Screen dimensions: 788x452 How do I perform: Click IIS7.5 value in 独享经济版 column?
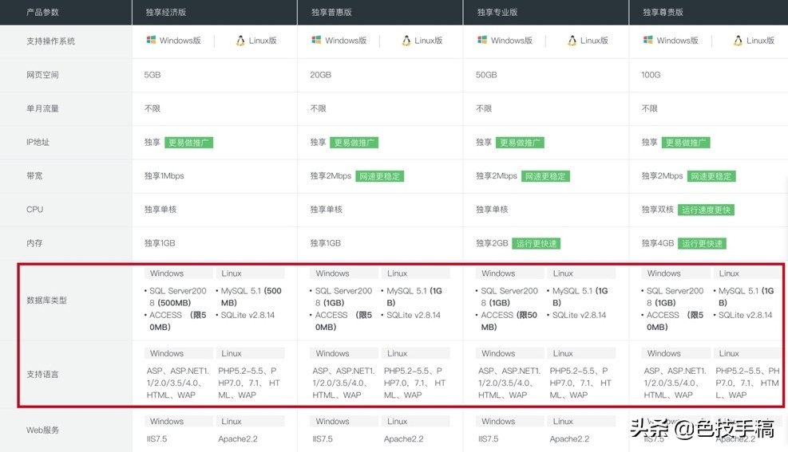(x=156, y=439)
